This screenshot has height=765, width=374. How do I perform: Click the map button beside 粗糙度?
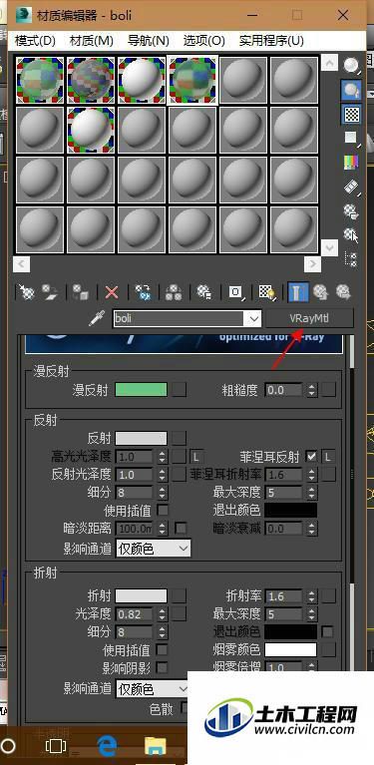pyautogui.click(x=329, y=389)
